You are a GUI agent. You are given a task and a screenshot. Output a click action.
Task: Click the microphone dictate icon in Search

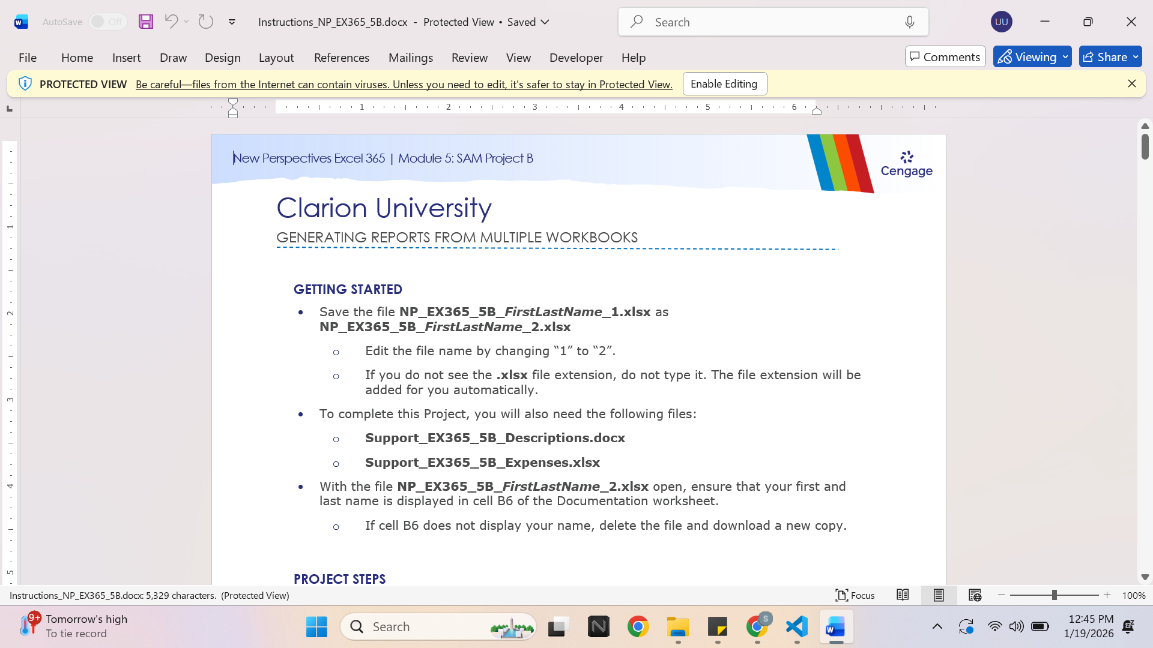(x=910, y=22)
